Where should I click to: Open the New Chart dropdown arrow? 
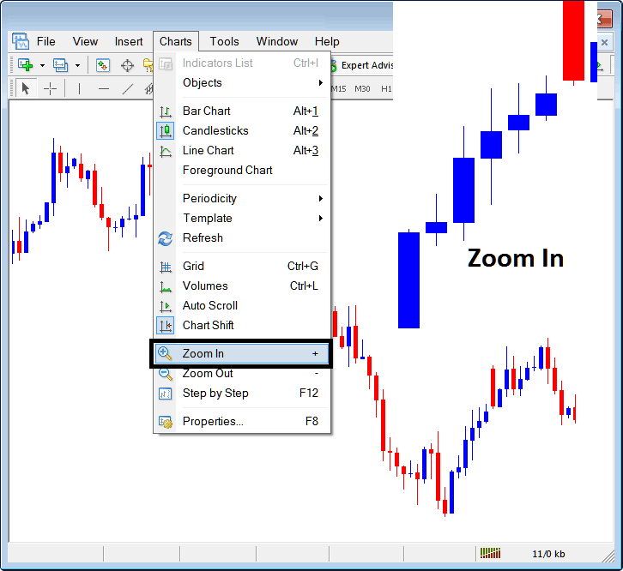click(42, 65)
